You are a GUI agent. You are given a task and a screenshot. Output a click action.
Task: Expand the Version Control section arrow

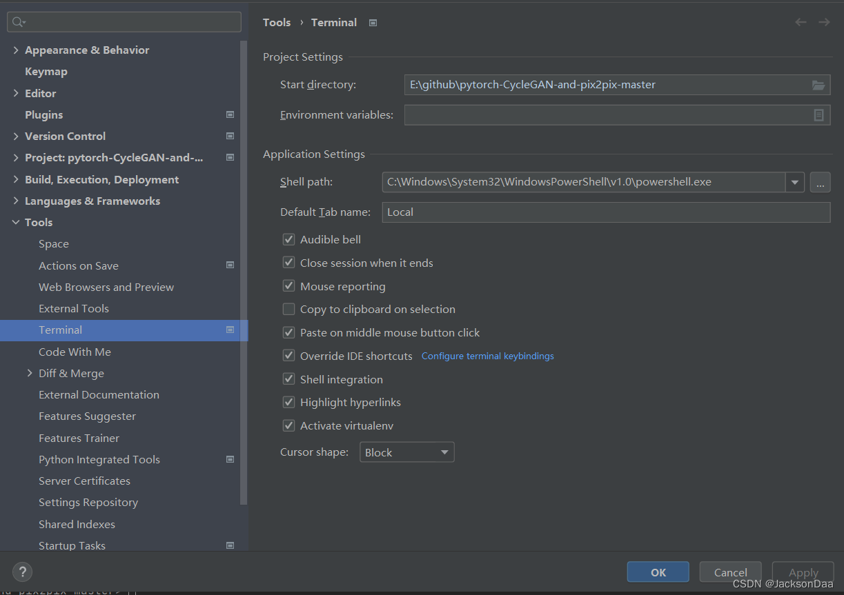(x=16, y=136)
